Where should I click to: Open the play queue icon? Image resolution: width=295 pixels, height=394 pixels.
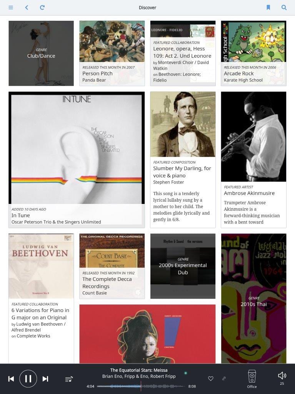69,379
